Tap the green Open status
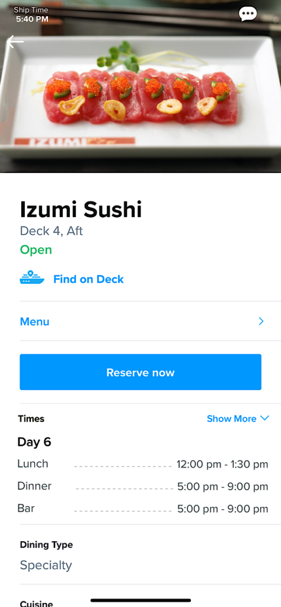 [x=36, y=250]
